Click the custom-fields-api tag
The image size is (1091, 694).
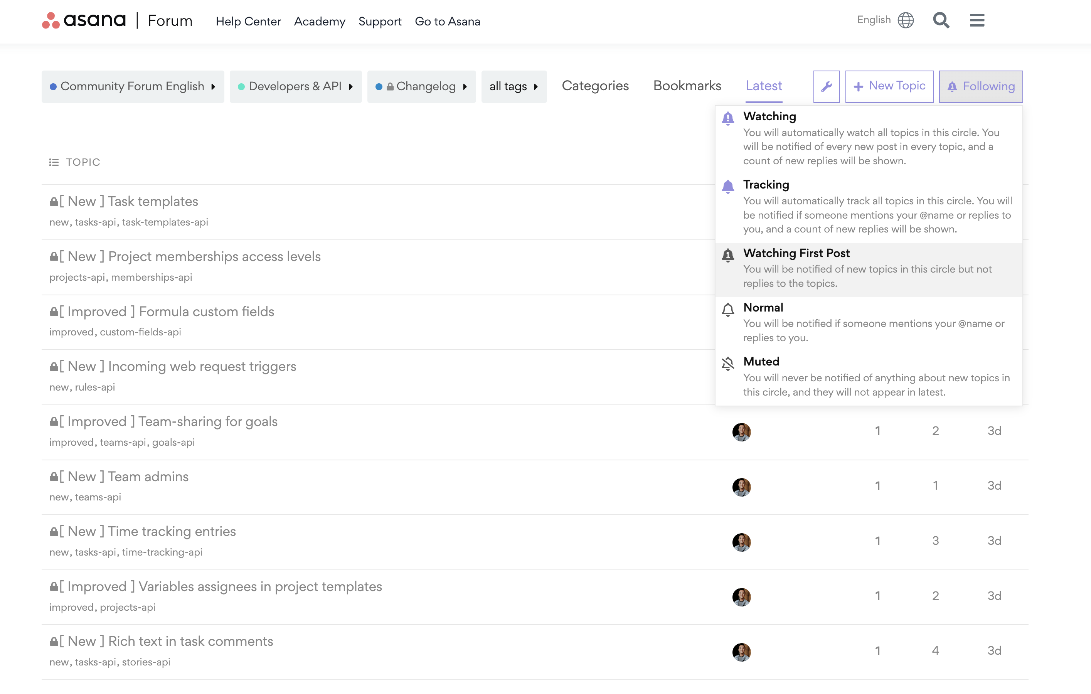click(x=140, y=332)
